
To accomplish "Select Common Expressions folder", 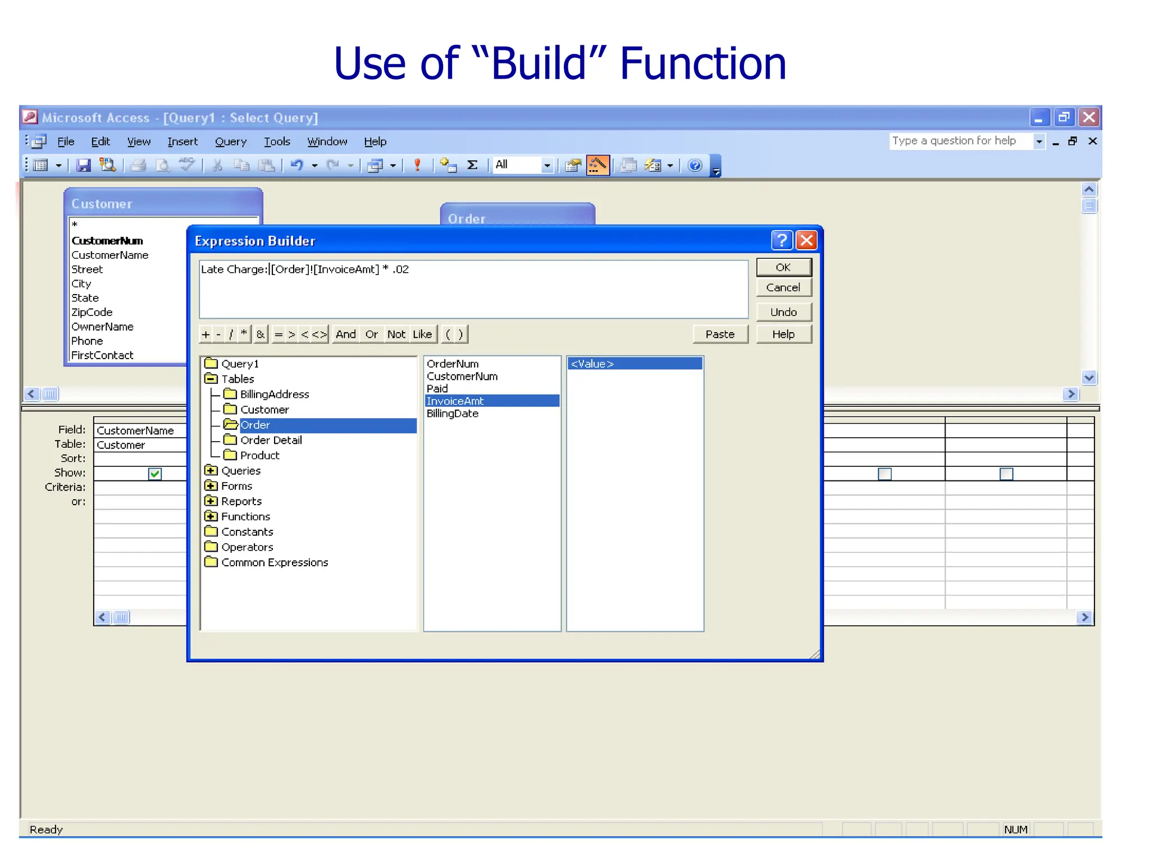I will (274, 562).
